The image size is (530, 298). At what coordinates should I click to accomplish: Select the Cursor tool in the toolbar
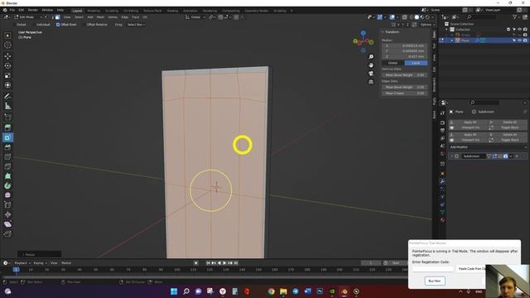pyautogui.click(x=7, y=46)
